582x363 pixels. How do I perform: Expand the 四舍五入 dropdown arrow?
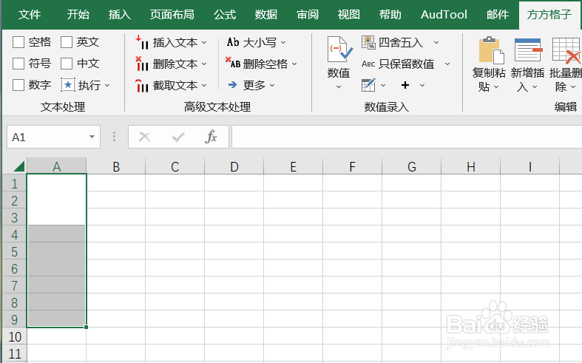(x=436, y=43)
